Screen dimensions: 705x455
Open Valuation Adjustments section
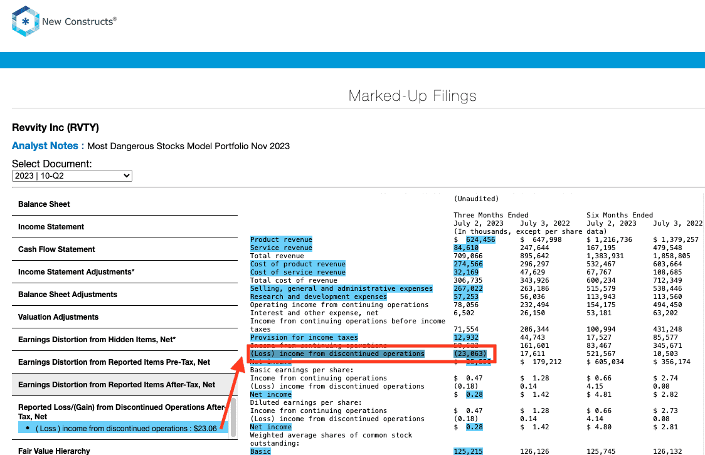point(125,316)
